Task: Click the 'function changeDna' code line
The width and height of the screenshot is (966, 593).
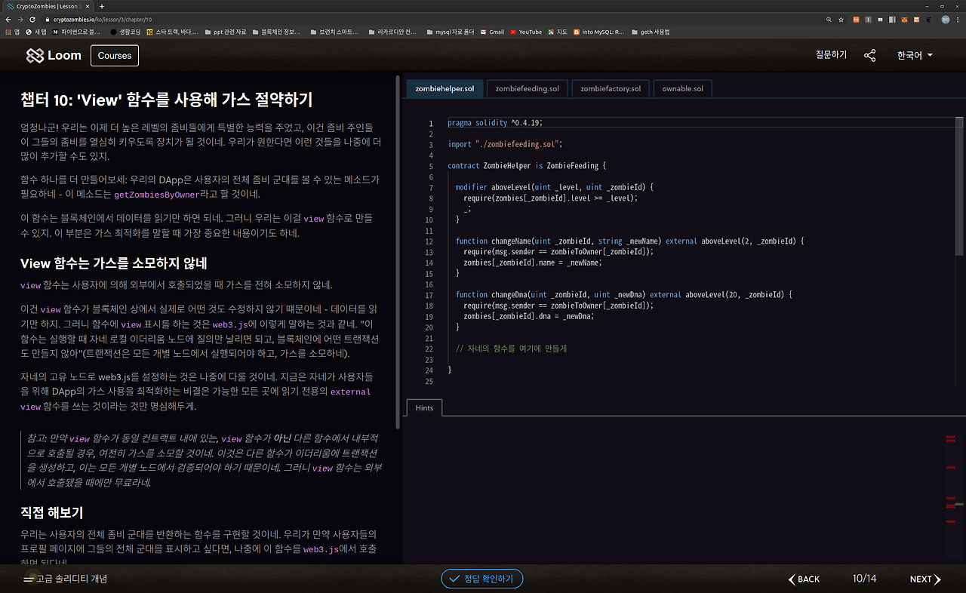Action: coord(624,295)
